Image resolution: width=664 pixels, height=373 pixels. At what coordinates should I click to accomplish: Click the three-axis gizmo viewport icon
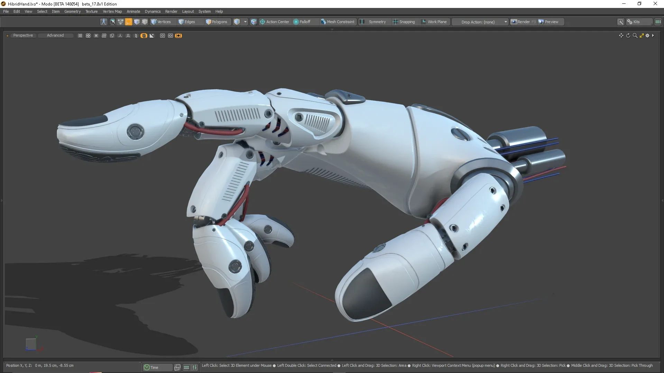120,36
